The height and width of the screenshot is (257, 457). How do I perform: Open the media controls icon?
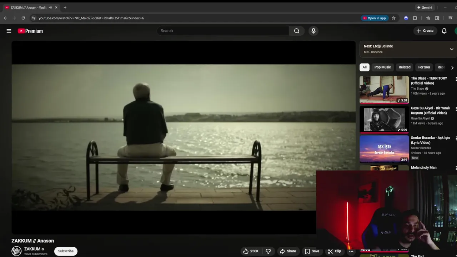(x=450, y=18)
